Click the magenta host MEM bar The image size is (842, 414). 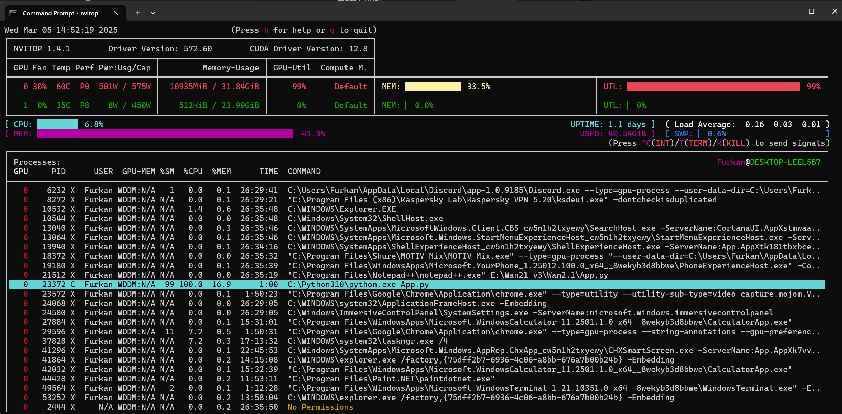[x=165, y=134]
